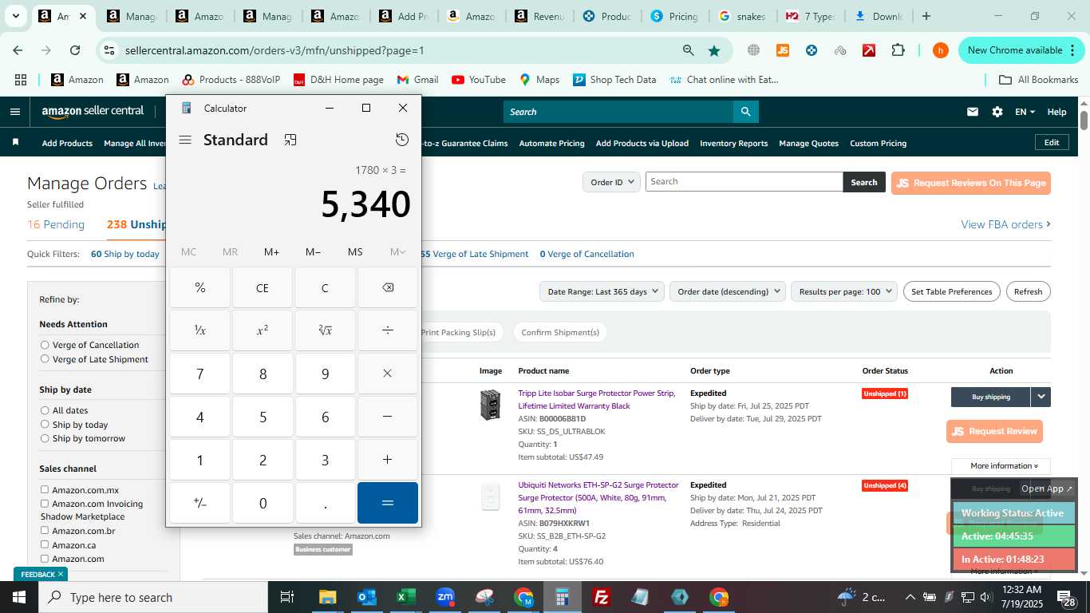This screenshot has height=613, width=1090.
Task: Open Manage Quotes menu item
Action: point(808,143)
